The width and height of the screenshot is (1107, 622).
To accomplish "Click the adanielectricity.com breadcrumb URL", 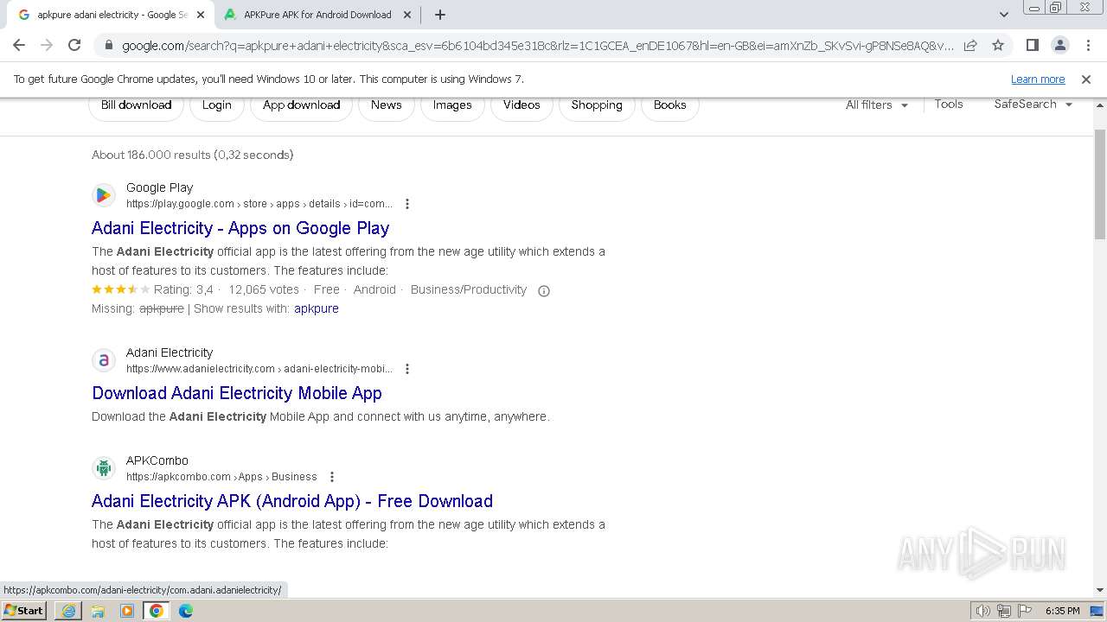I will pos(259,369).
